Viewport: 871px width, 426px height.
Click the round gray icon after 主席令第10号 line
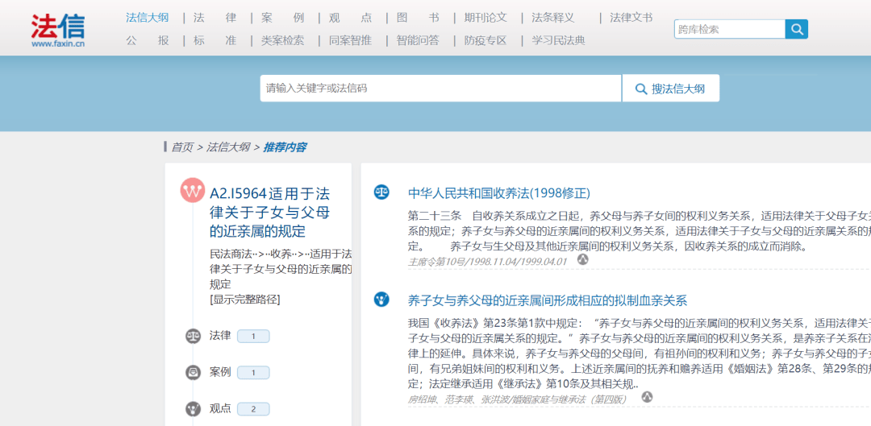click(582, 259)
